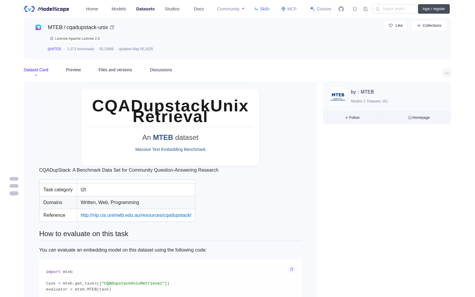Viewport: 475px width, 297px height.
Task: Open the @MTEB owner link
Action: pyautogui.click(x=54, y=49)
